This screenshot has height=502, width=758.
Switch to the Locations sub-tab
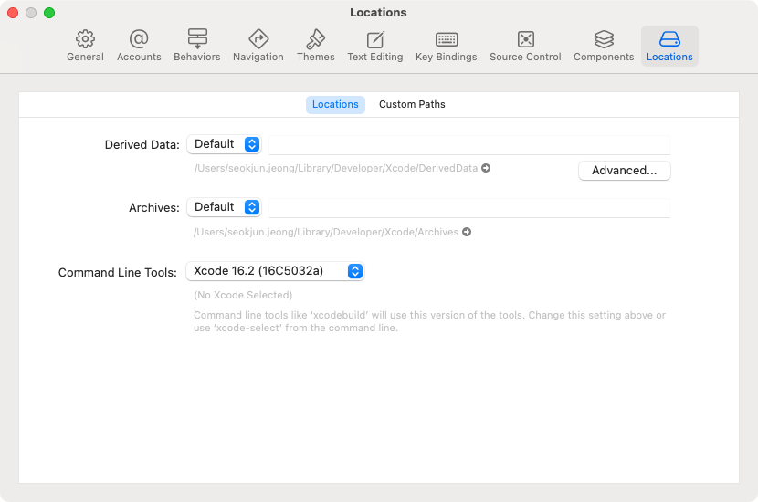tap(335, 104)
